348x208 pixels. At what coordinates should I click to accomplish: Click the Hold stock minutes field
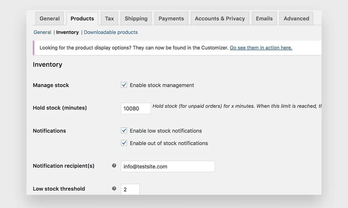(x=136, y=108)
